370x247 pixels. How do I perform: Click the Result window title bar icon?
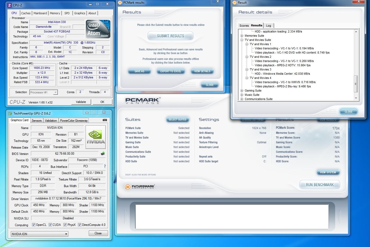235,3
